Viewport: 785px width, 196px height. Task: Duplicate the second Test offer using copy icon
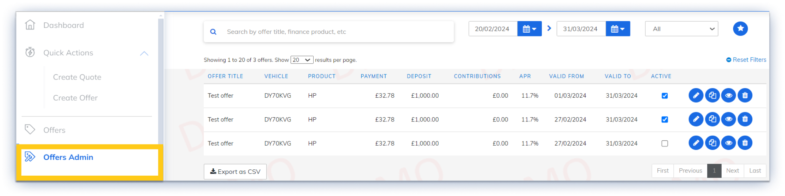pyautogui.click(x=712, y=119)
